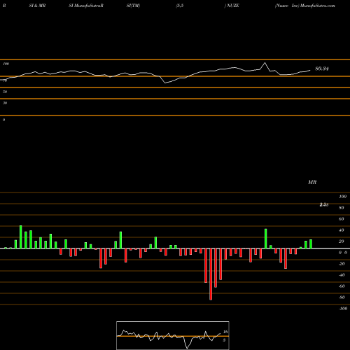
Task: Click the 20 label on the MR axis
Action: (x=341, y=241)
